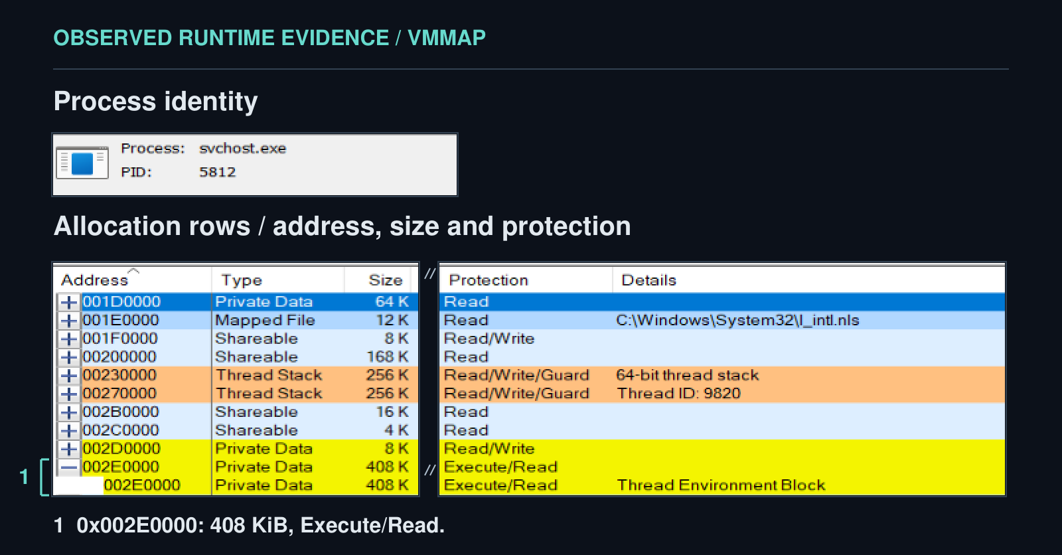Expand the 002B0000 Shareable row
The image size is (1062, 555).
(69, 412)
